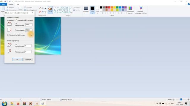This screenshot has height=106, width=190.
Task: Click the rectangular Select tool icon
Action: click(x=20, y=8)
